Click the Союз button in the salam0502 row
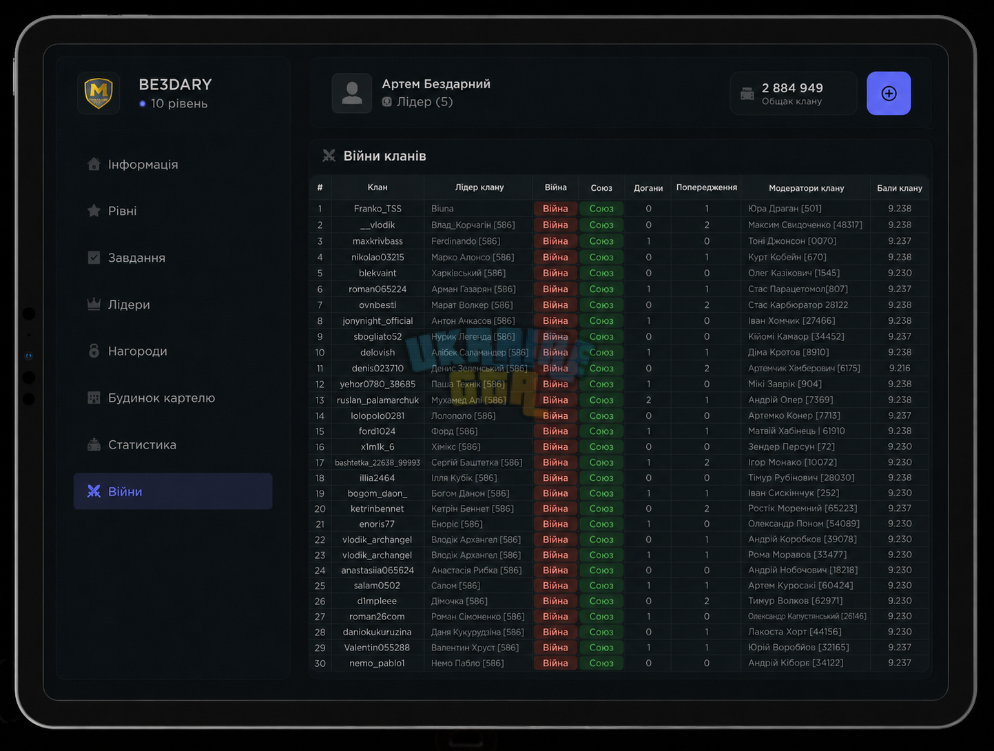The image size is (994, 751). coord(601,585)
